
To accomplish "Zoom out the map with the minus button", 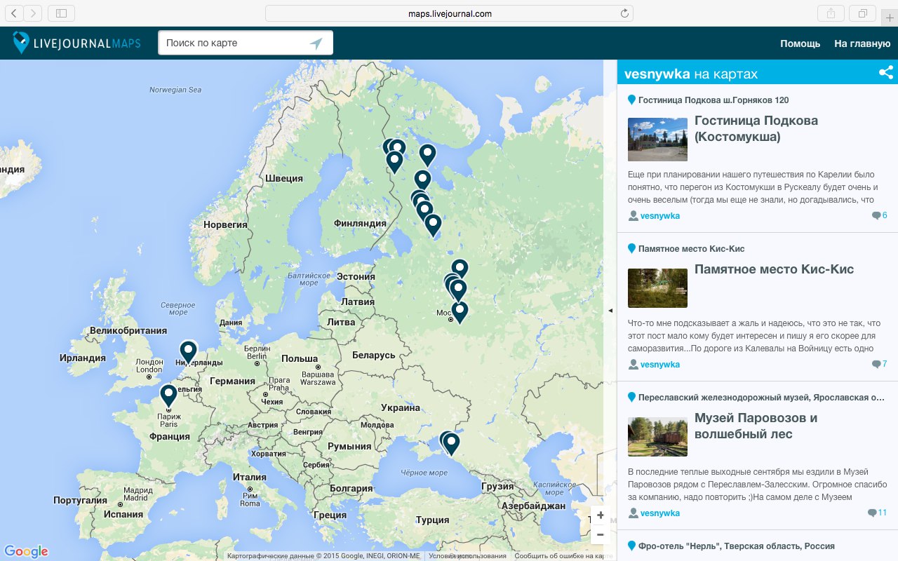I will [600, 534].
